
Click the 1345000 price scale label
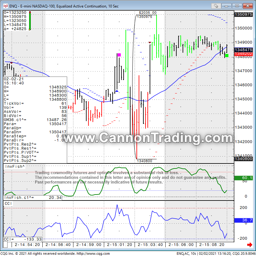click(243, 99)
